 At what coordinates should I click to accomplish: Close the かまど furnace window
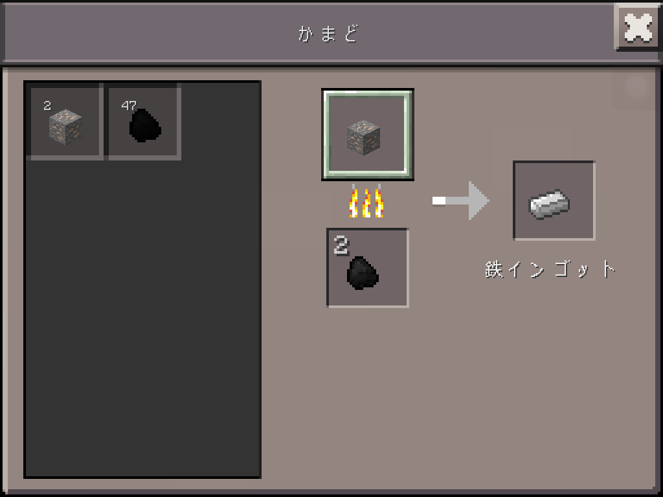[x=638, y=28]
